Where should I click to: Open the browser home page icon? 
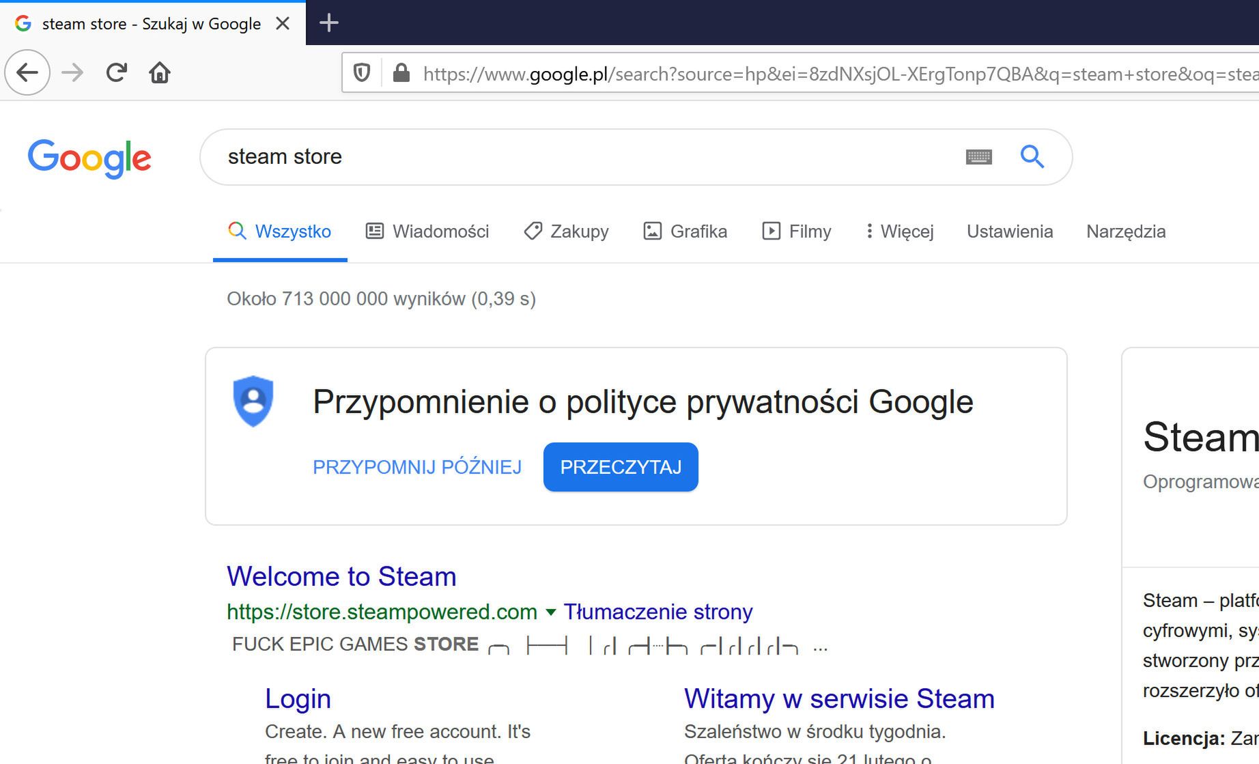160,72
